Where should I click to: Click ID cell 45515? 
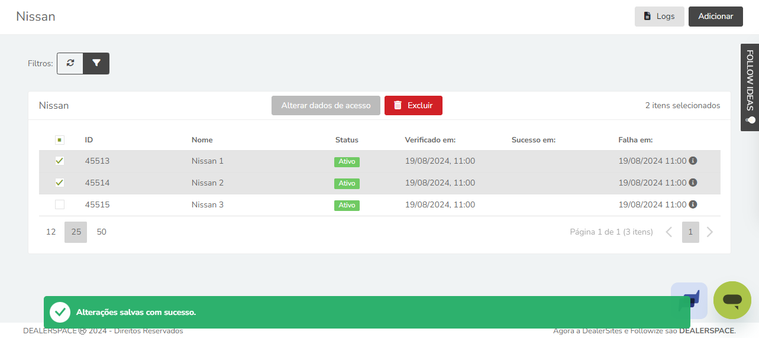(x=98, y=204)
